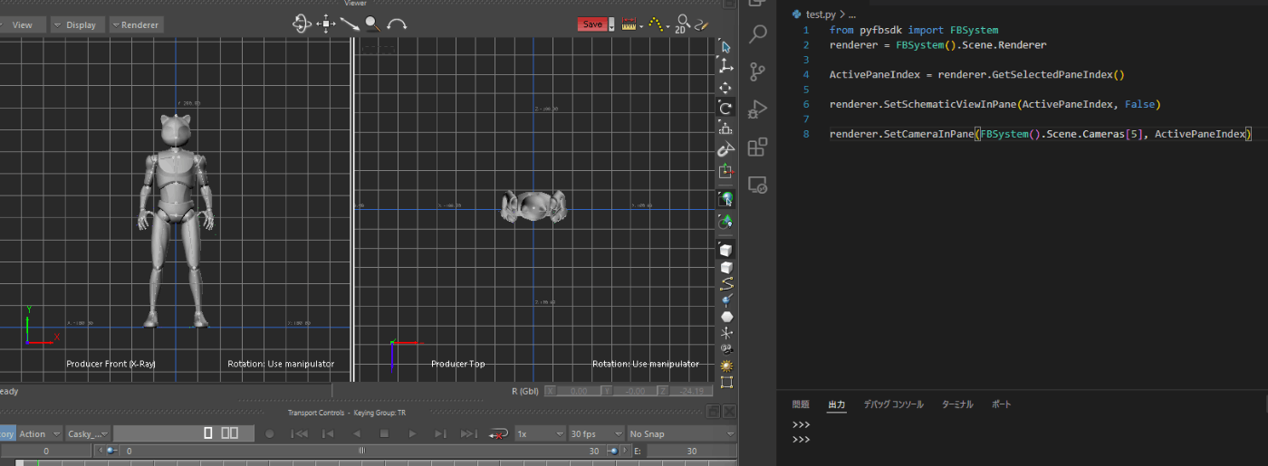This screenshot has width=1268, height=466.
Task: Play the animation backward
Action: 356,434
